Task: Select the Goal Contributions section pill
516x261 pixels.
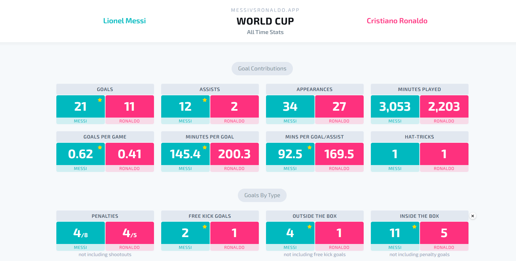Action: [262, 68]
